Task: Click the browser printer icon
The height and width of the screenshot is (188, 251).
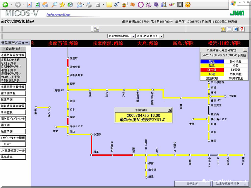Action: pos(89,5)
